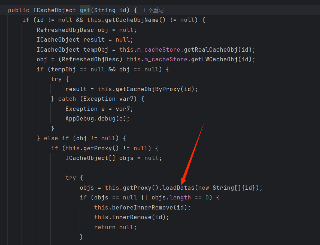Click the get method name in signature
Screen dimensions: 320x245
tap(85, 10)
